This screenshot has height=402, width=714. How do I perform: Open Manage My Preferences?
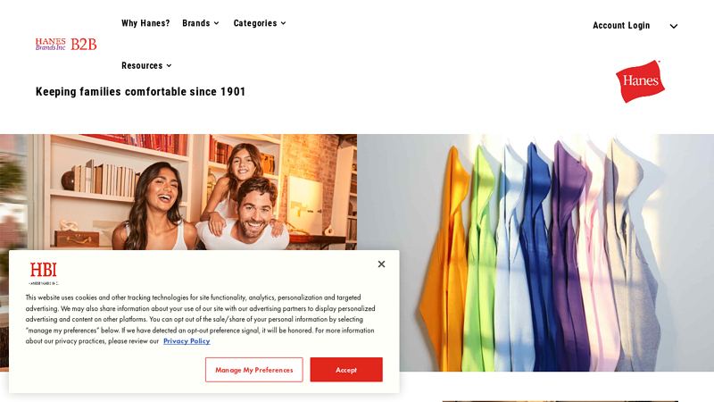tap(254, 370)
